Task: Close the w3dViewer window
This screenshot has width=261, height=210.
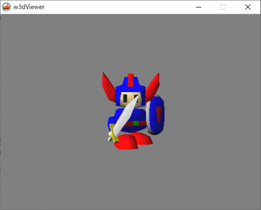Action: [248, 7]
